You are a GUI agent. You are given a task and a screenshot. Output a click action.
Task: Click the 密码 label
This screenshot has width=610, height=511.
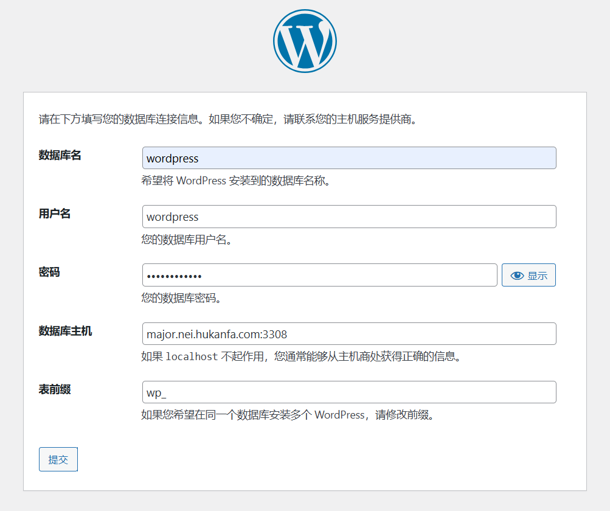(x=49, y=272)
